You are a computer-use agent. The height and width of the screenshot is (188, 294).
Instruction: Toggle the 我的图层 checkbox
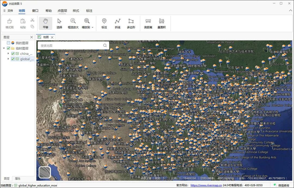(x=8, y=43)
